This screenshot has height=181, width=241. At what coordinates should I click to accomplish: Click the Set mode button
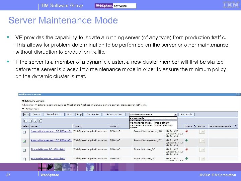pos(186,114)
